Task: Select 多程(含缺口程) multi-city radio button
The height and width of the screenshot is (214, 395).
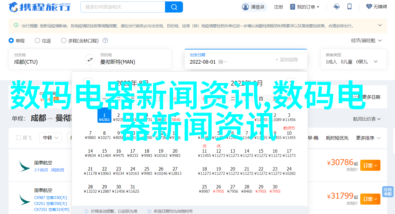Action: coord(64,41)
